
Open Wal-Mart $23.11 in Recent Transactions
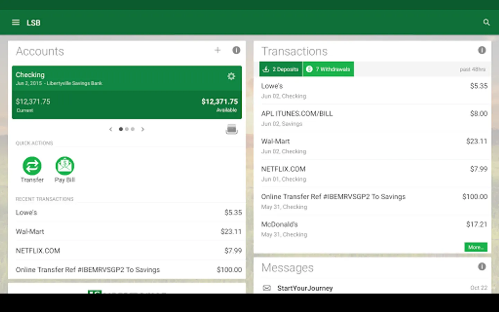[x=129, y=232]
